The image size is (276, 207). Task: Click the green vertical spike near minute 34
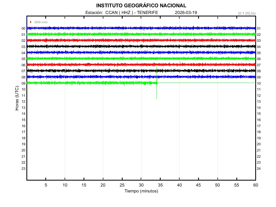pyautogui.click(x=157, y=92)
